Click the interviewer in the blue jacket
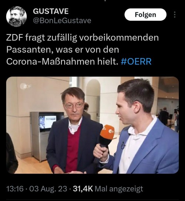This screenshot has height=201, width=185. (139, 128)
